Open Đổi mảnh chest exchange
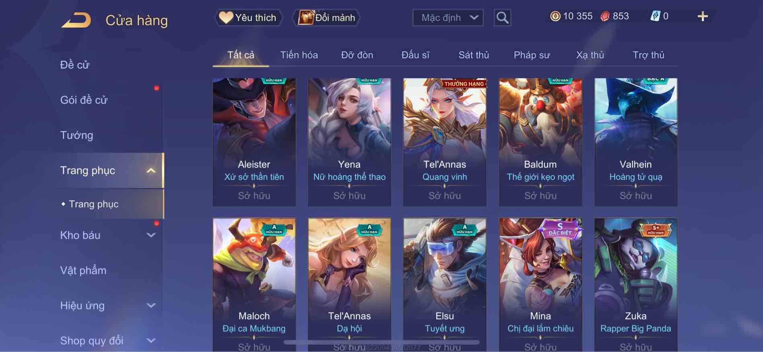Screen dimensions: 763x352 pos(326,18)
